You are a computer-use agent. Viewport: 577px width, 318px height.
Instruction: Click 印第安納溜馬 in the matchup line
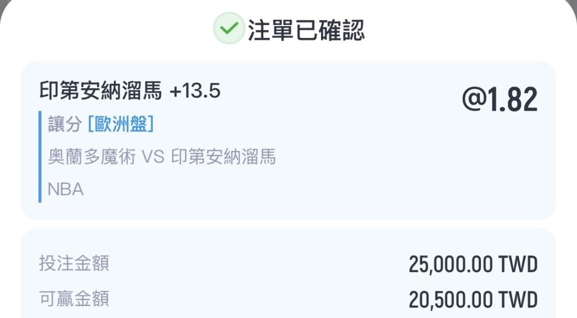(223, 157)
